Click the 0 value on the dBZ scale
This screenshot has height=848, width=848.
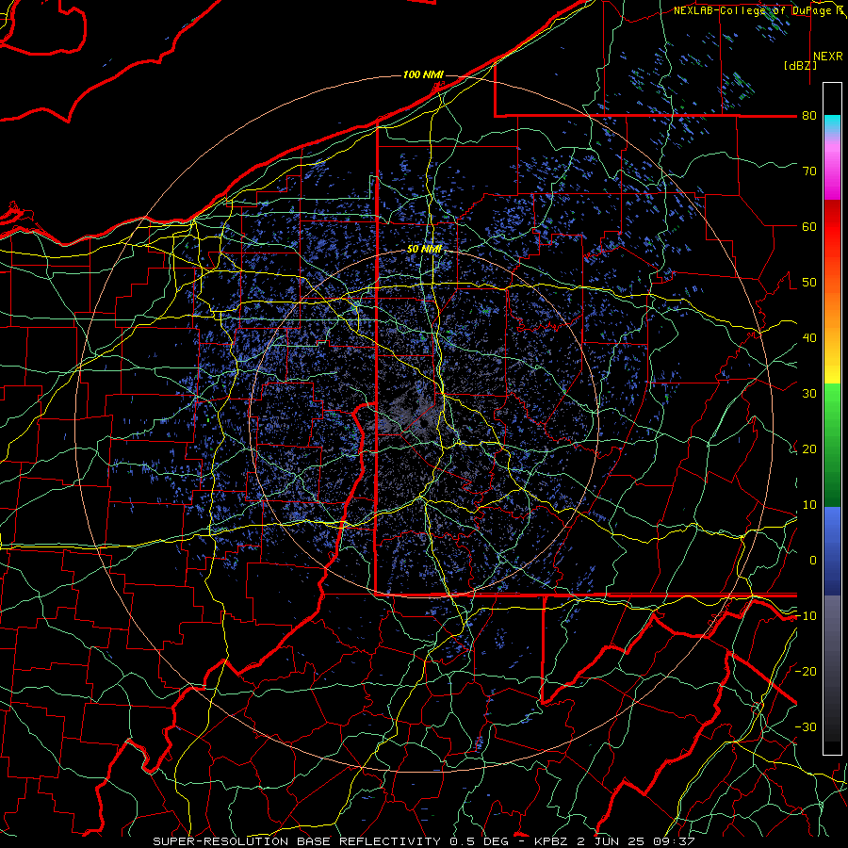[813, 561]
